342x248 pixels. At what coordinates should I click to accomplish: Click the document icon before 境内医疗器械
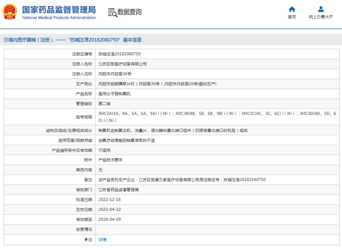tap(6, 40)
